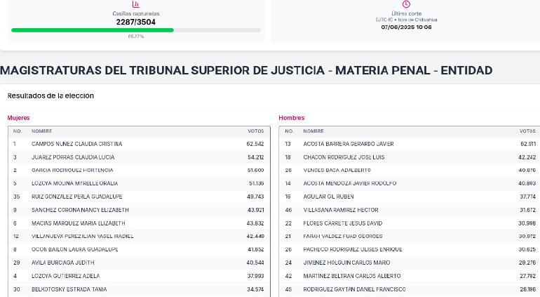Select row ACOSTA BARRERA GERARDO JAVIER
Screen dimensions: 540x297
point(409,144)
